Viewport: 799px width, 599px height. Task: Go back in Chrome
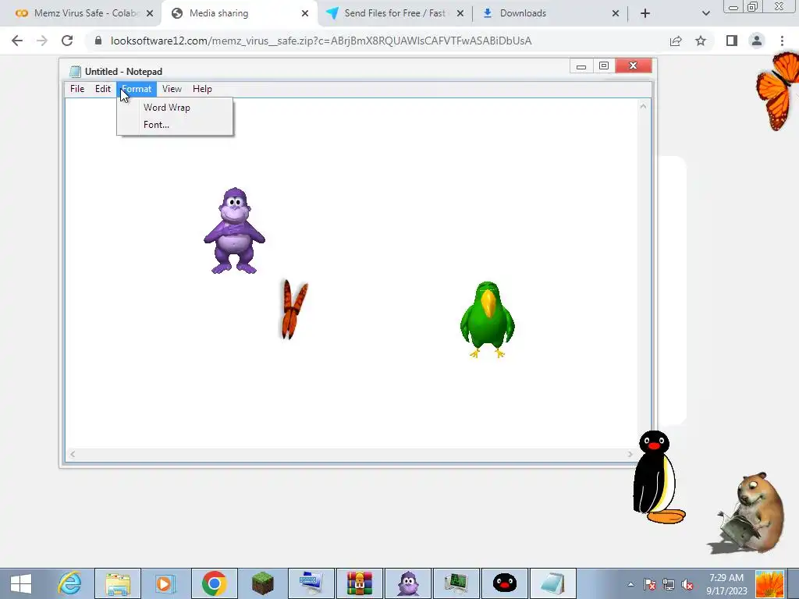[17, 41]
